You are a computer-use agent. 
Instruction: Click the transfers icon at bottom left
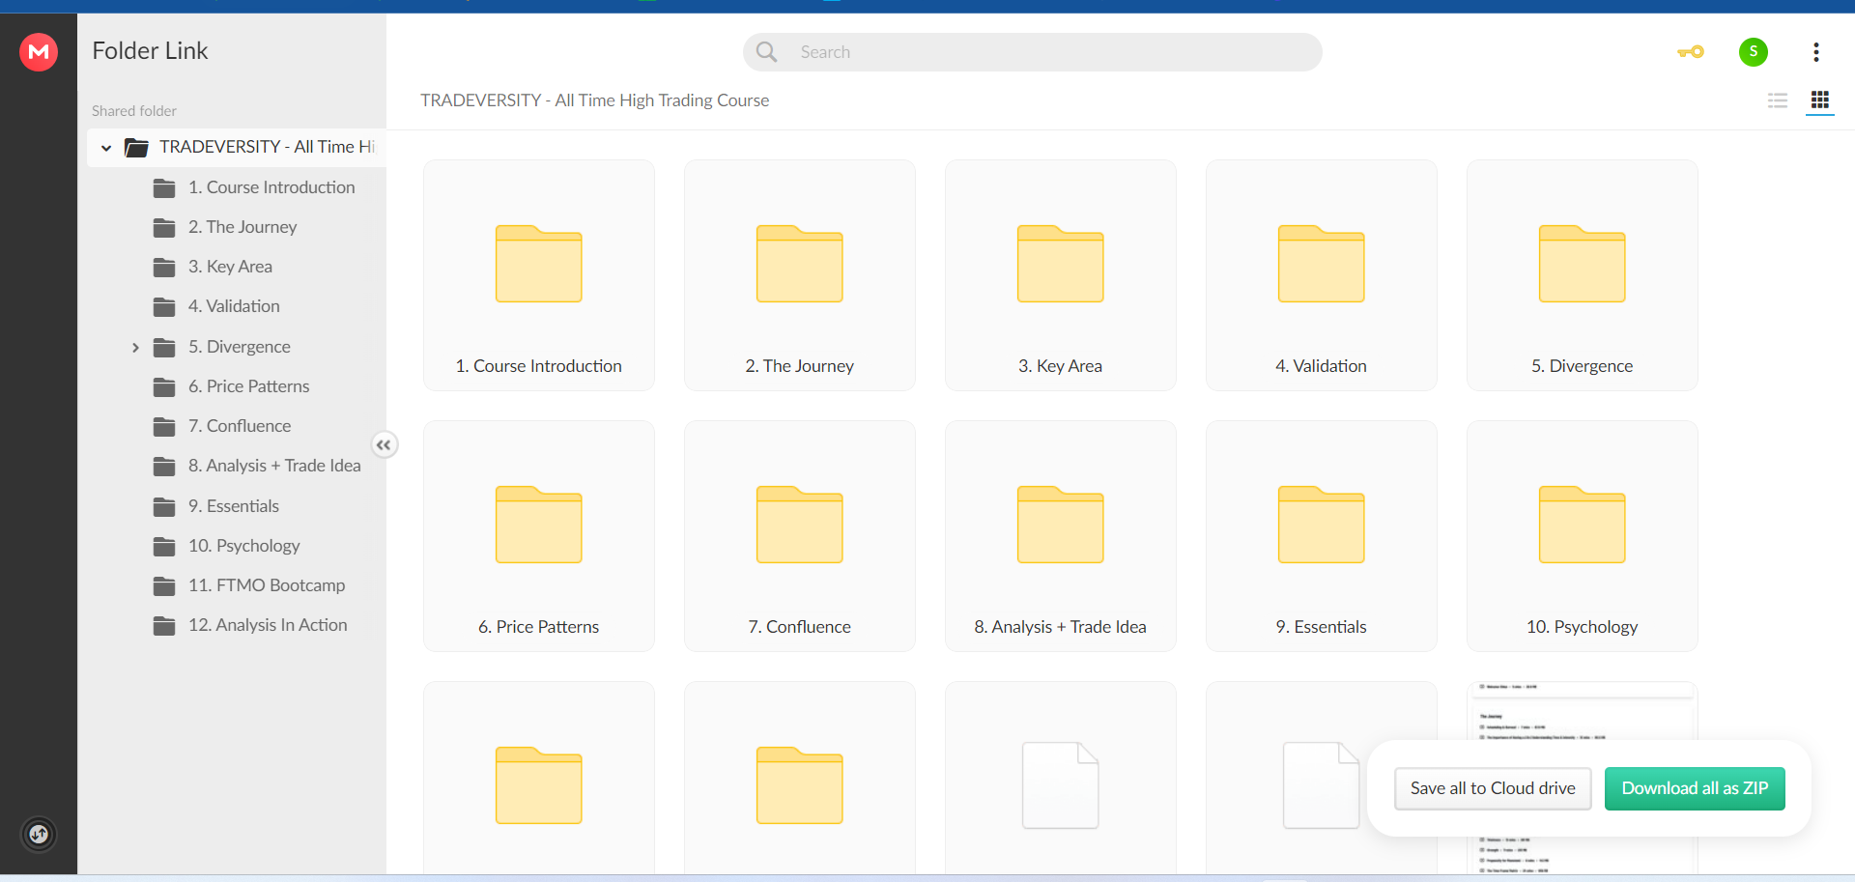click(x=39, y=834)
